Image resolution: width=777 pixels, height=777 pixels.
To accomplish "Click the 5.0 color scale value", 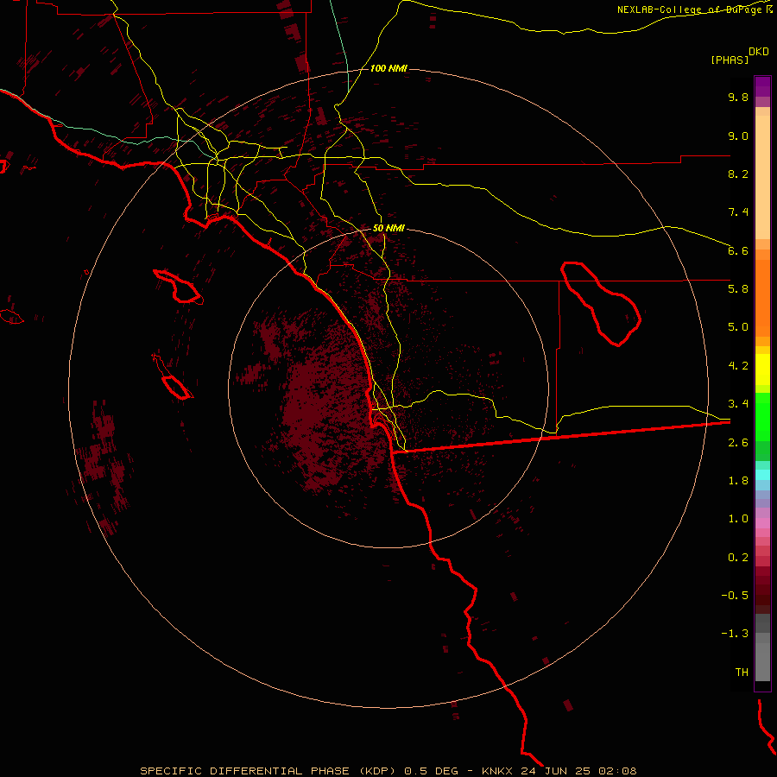I will pos(738,327).
